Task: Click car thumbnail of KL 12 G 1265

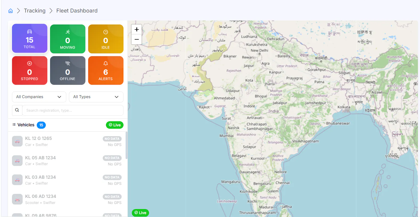Action: 17,141
